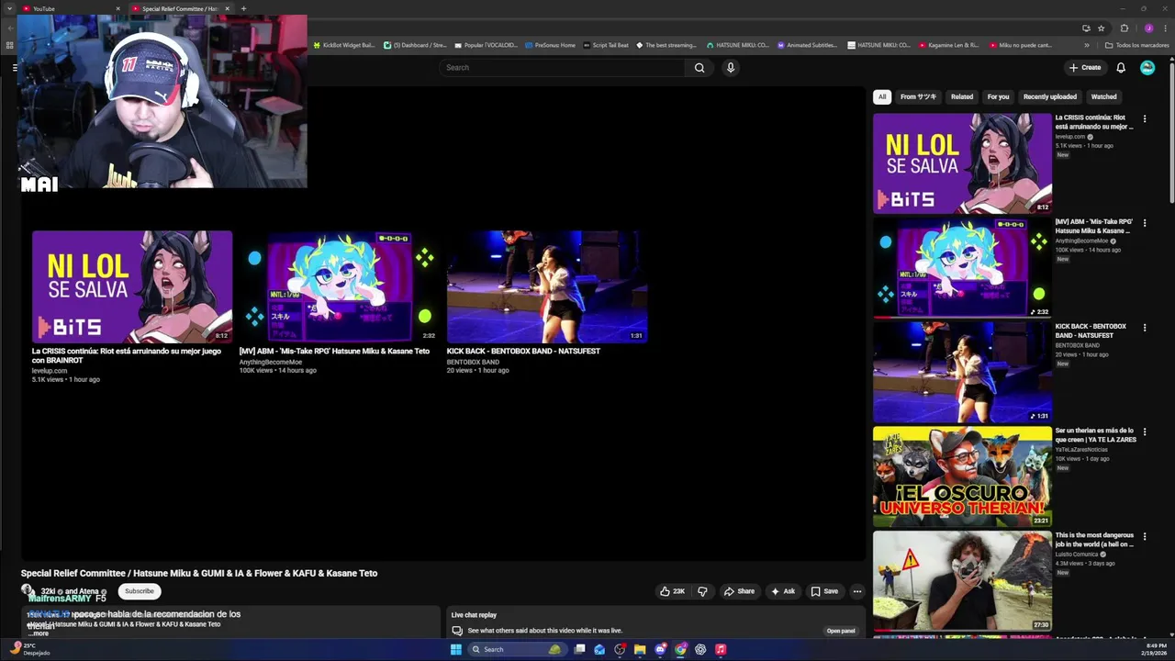
Task: Select the Watched filter chip
Action: (x=1104, y=96)
